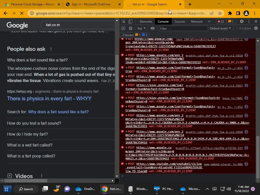
Task: Open network request icon for youtube error
Action: [246, 164]
